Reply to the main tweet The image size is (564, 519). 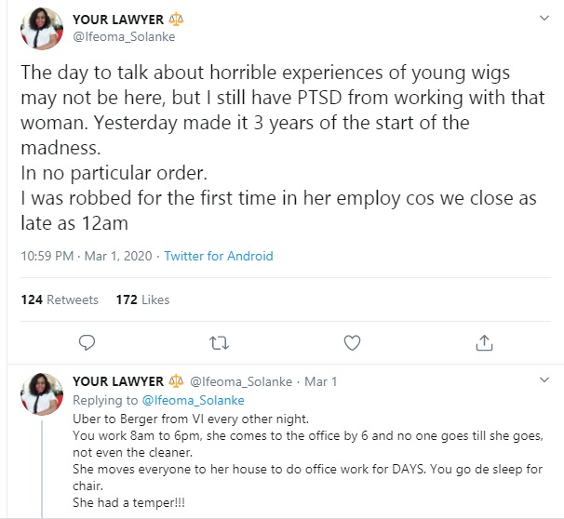pyautogui.click(x=87, y=343)
